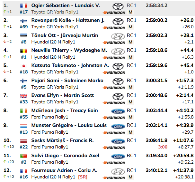This screenshot has width=195, height=182.
Task: Click the Latvian flag beside Sesks Mārtiņš
Action: [24, 141]
